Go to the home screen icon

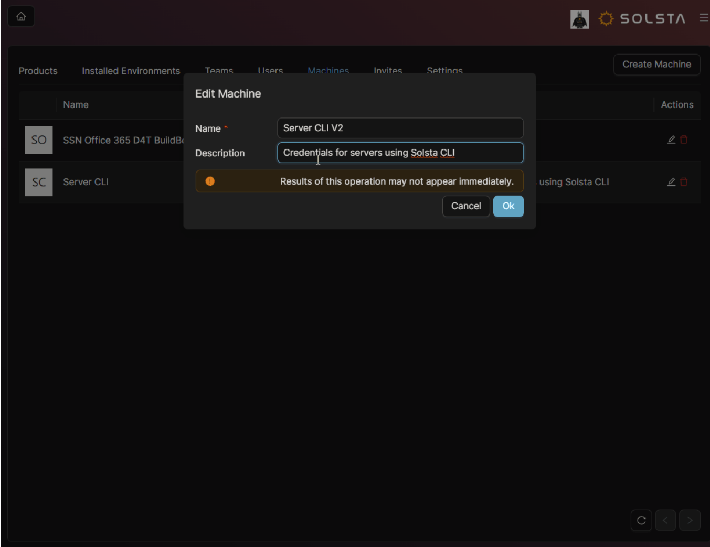point(21,16)
